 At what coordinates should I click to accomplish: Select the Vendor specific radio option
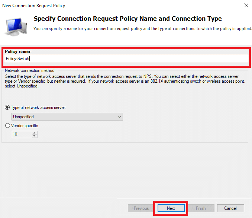[7, 126]
